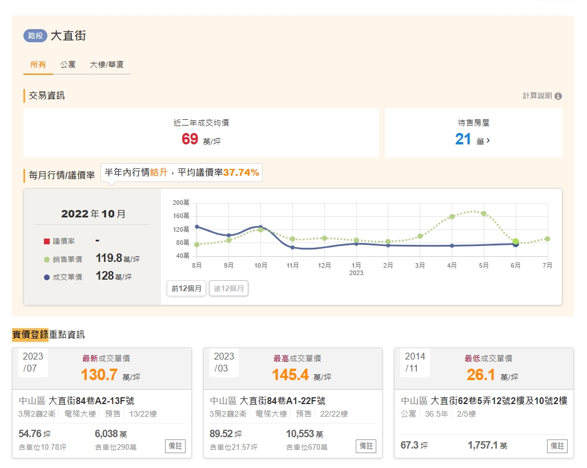The height and width of the screenshot is (468, 587).
Task: Click the 26.1 萬/坪 lowest price
Action: click(492, 375)
